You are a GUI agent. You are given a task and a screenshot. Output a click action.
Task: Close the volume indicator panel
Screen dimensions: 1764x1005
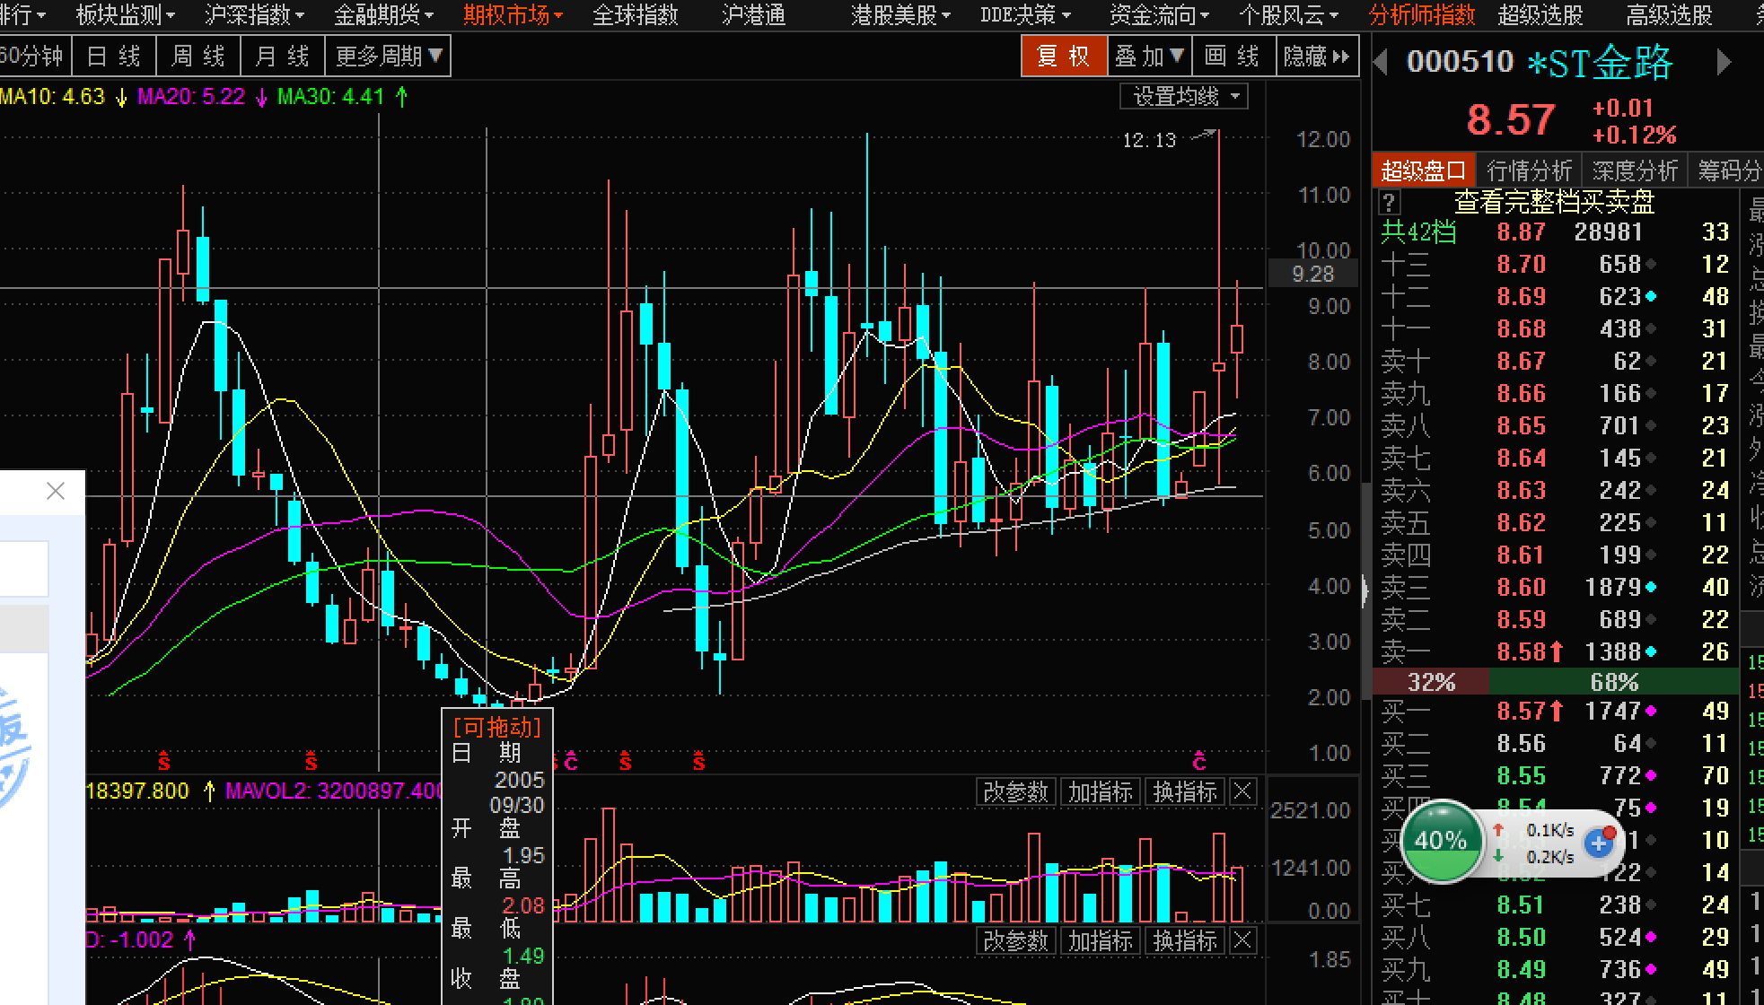(x=1242, y=791)
